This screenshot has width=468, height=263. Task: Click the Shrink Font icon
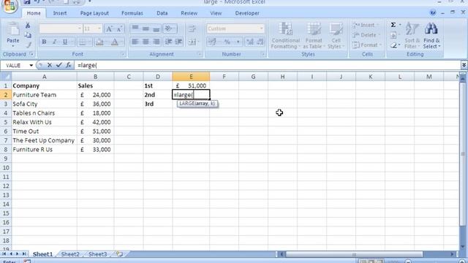coord(119,28)
